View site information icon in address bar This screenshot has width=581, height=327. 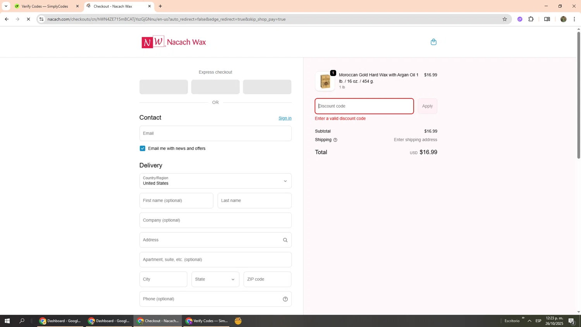(41, 19)
